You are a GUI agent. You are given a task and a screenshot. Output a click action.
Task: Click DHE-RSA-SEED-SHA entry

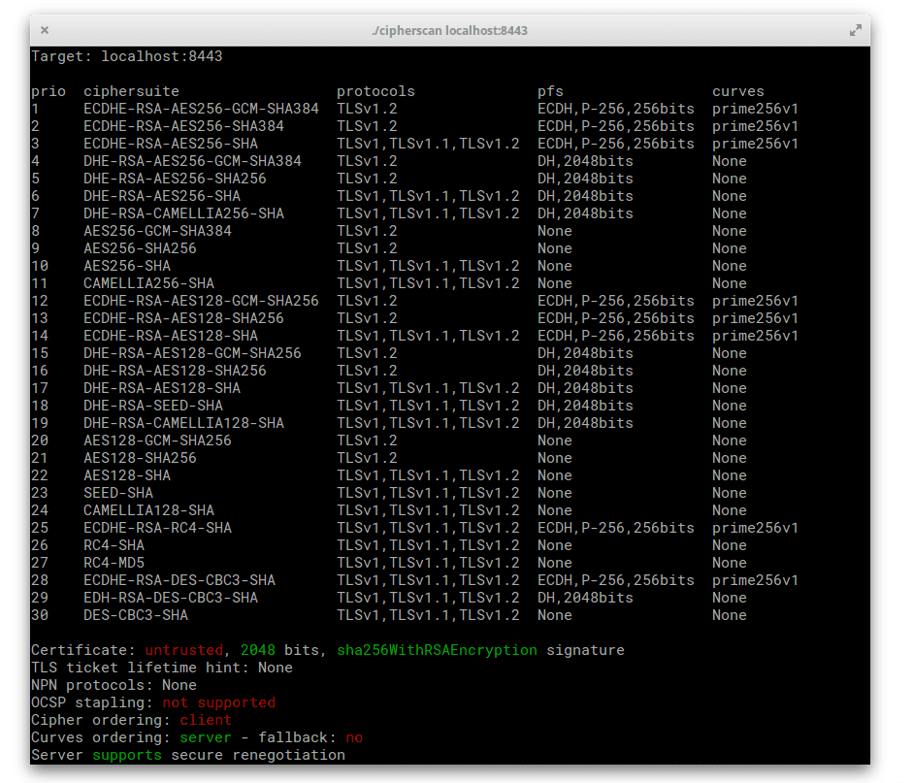pos(153,406)
